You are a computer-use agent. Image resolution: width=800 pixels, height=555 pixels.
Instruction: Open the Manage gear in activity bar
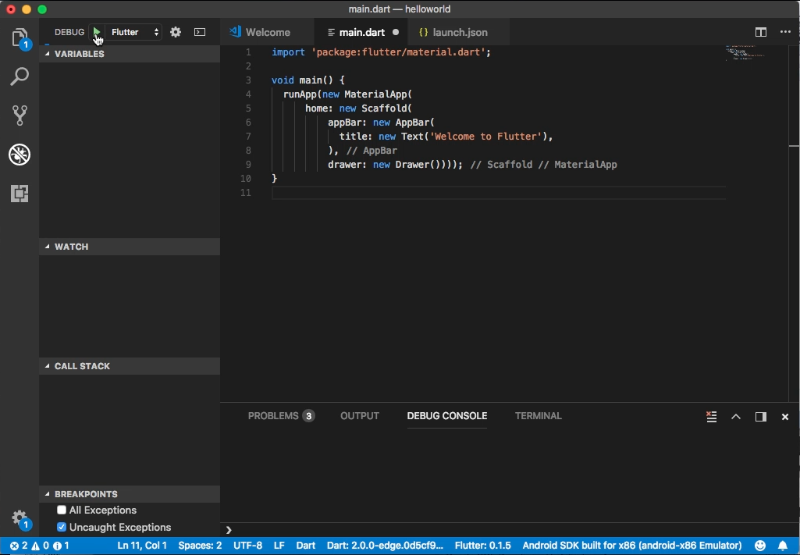pyautogui.click(x=20, y=518)
